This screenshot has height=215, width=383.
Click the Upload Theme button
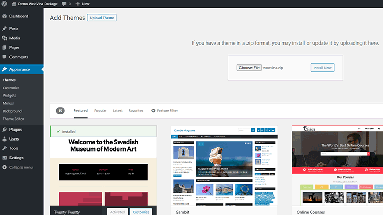point(102,18)
